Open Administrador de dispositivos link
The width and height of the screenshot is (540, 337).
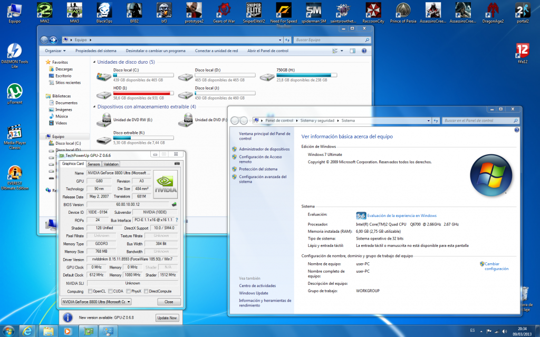264,149
